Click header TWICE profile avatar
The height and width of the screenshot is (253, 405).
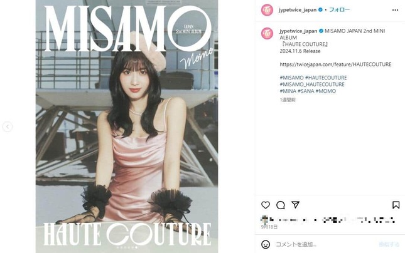pos(267,10)
